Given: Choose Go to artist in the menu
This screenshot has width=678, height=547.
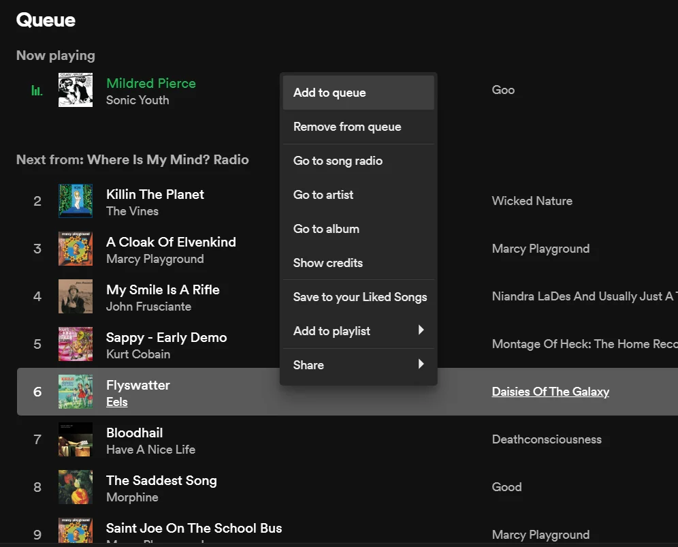Looking at the screenshot, I should coord(359,195).
